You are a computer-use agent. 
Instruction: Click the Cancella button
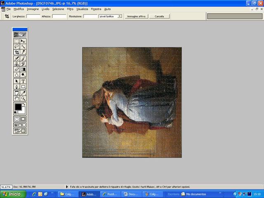tap(159, 16)
